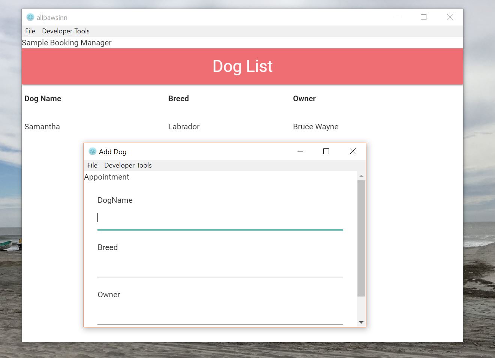Open Developer Tools menu in allpawsinn window
This screenshot has width=495, height=358.
tap(66, 31)
